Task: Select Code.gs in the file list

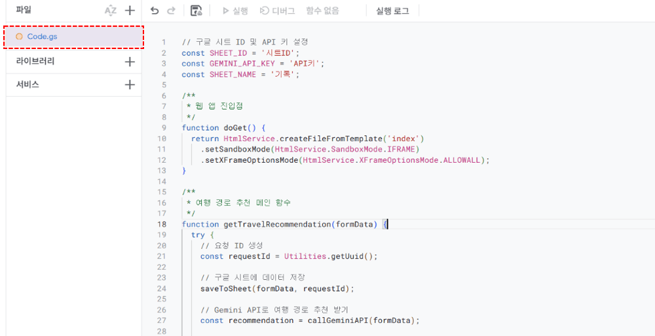Action: 42,37
